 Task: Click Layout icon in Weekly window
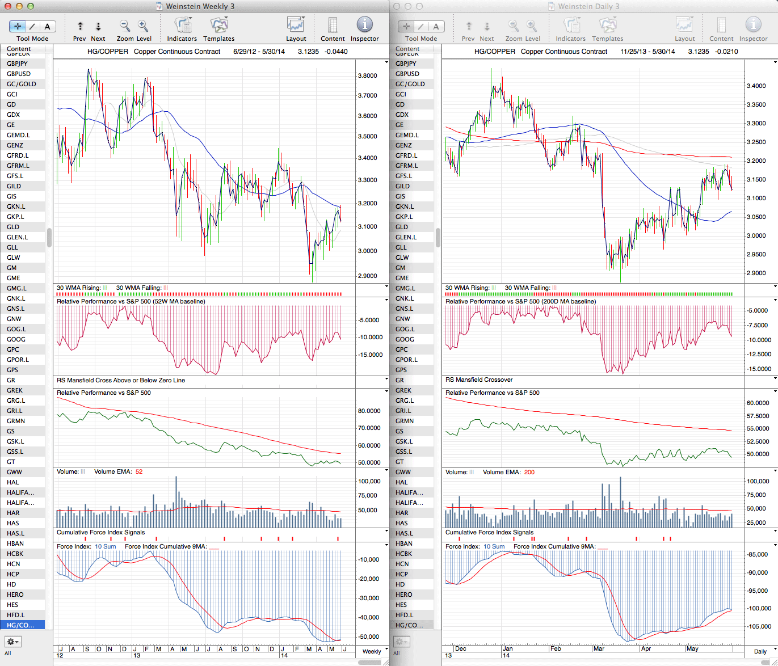(296, 26)
